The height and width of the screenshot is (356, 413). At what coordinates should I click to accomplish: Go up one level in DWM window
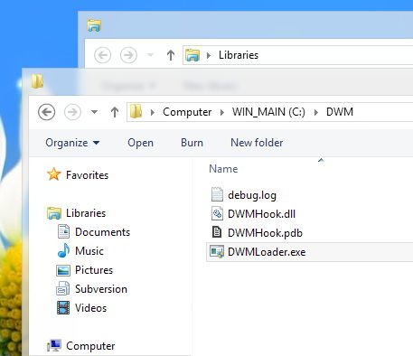(x=115, y=112)
